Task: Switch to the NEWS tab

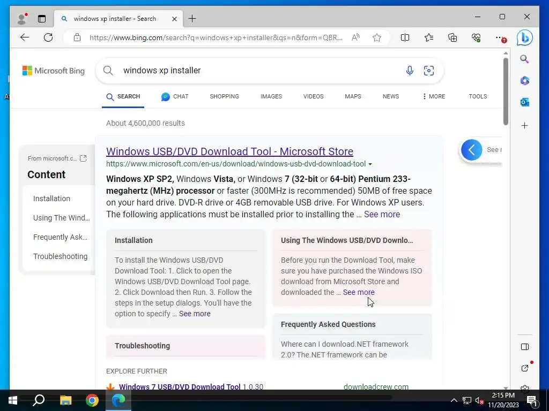Action: [391, 96]
